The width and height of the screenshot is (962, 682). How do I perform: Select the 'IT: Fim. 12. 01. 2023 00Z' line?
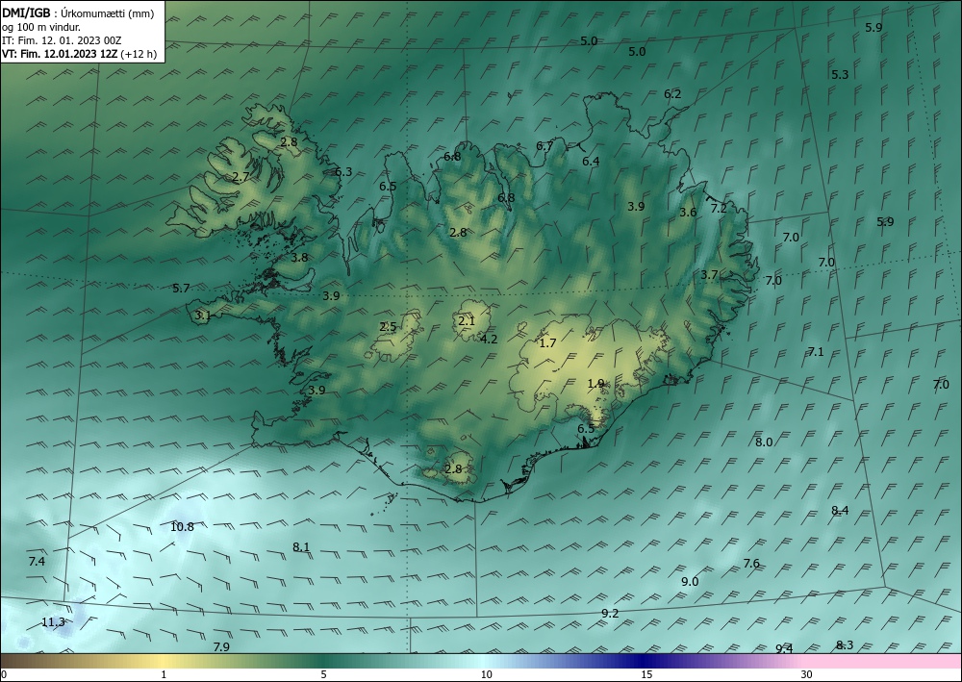62,40
